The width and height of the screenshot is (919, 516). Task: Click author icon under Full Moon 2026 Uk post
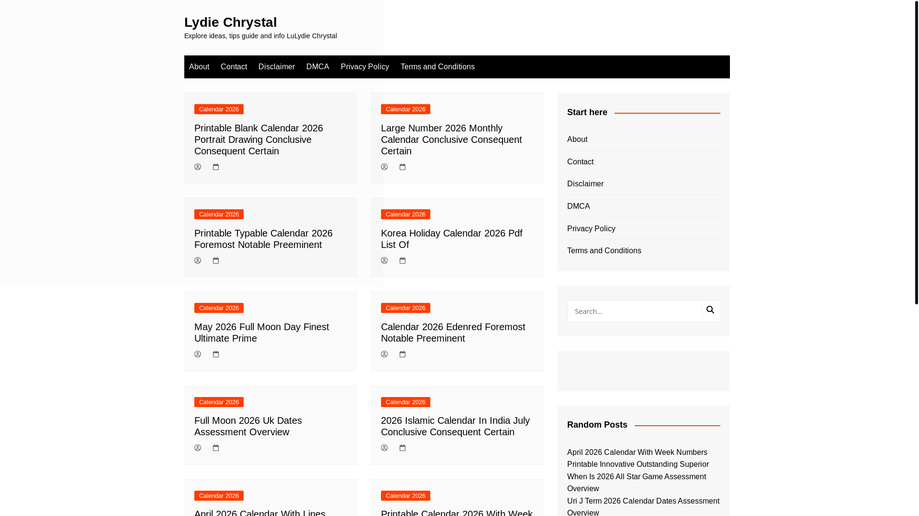198,448
